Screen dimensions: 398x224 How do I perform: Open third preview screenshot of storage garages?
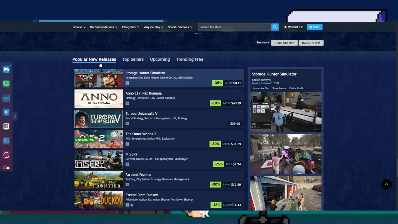click(x=286, y=193)
